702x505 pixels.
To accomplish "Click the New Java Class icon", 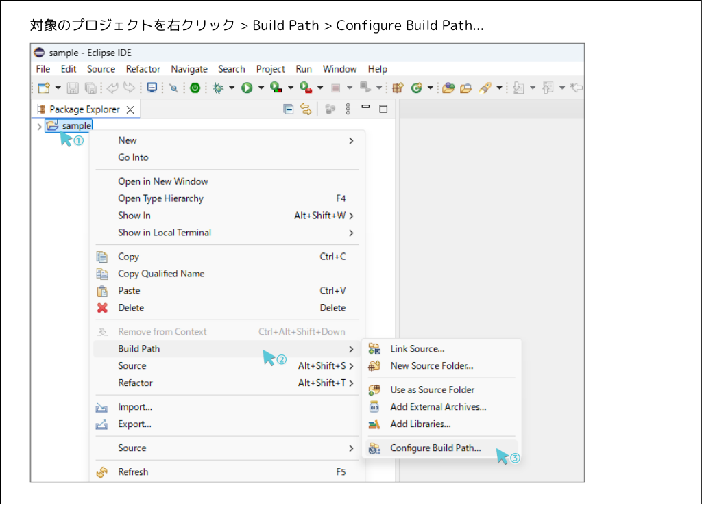I will (x=417, y=88).
